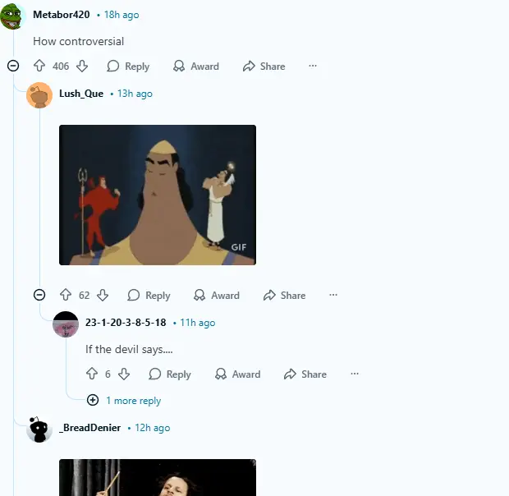Share Lush_Que's comment
509x496 pixels.
pos(285,295)
